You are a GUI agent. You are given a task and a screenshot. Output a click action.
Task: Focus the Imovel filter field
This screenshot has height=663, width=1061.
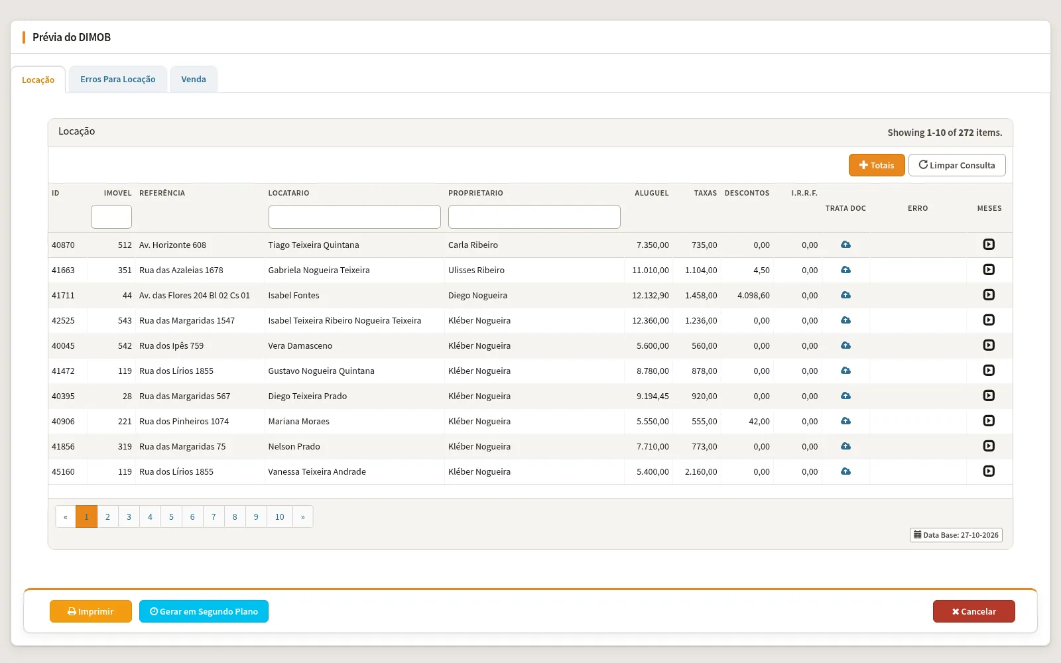coord(111,217)
